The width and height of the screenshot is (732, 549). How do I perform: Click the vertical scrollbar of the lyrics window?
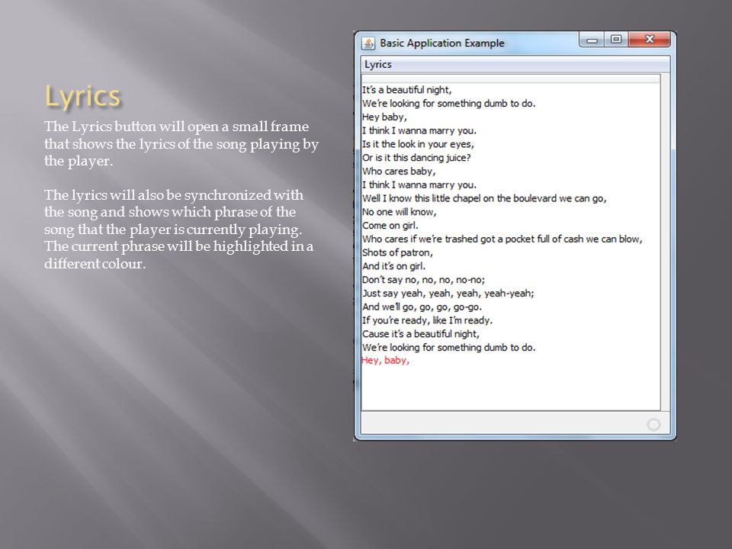[x=665, y=242]
